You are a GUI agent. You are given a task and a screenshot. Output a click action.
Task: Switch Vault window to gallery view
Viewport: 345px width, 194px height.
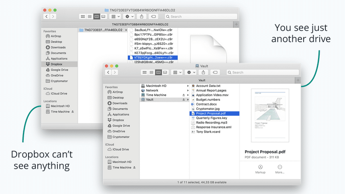165,72
